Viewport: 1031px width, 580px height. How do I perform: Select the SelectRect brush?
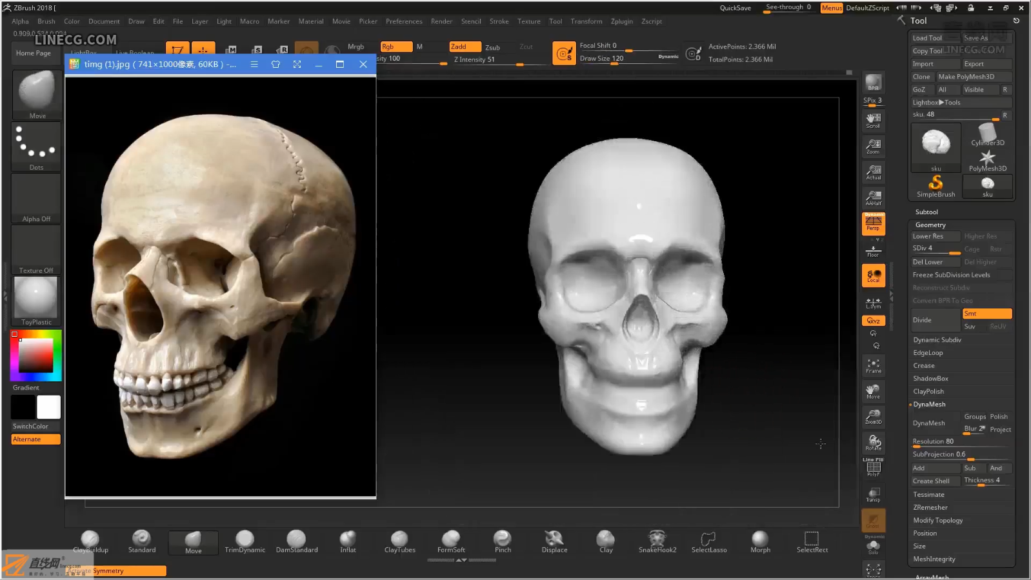(812, 542)
